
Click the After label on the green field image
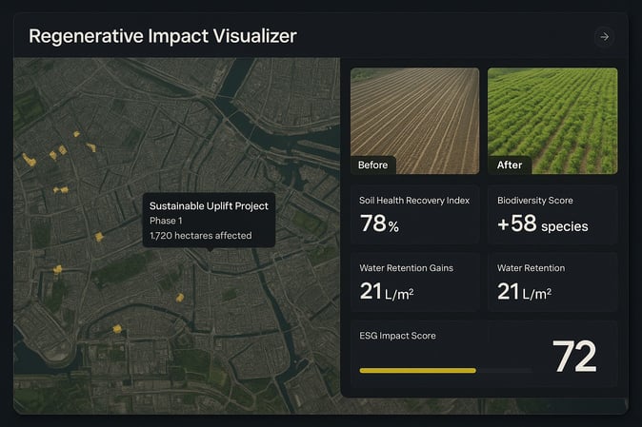pos(510,165)
